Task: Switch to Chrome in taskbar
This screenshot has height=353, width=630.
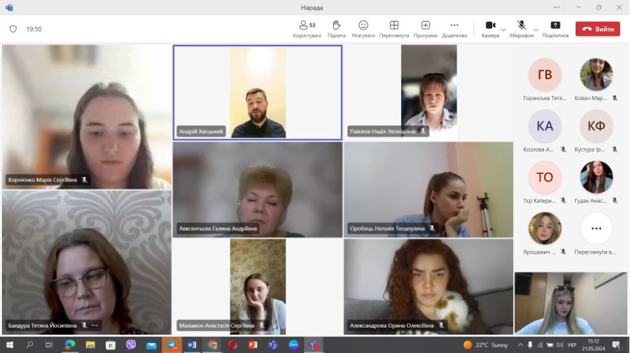Action: 212,345
